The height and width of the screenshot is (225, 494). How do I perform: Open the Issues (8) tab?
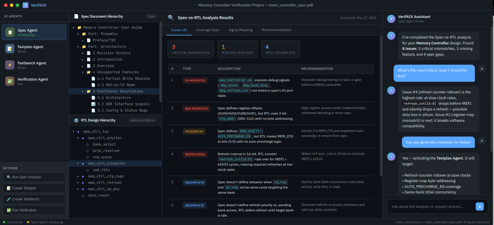click(179, 30)
